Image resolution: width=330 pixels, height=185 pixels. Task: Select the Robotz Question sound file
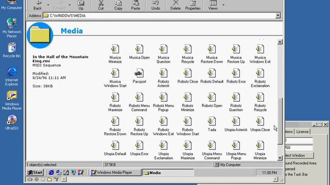pyautogui.click(x=236, y=102)
